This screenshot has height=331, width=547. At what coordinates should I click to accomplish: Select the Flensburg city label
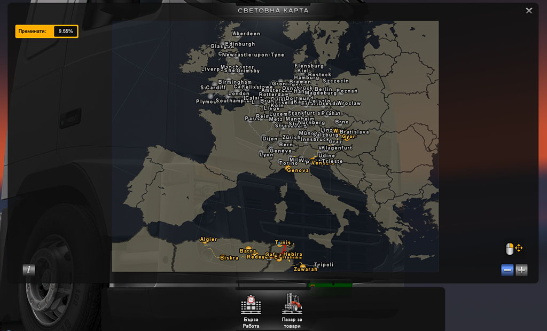pyautogui.click(x=309, y=66)
